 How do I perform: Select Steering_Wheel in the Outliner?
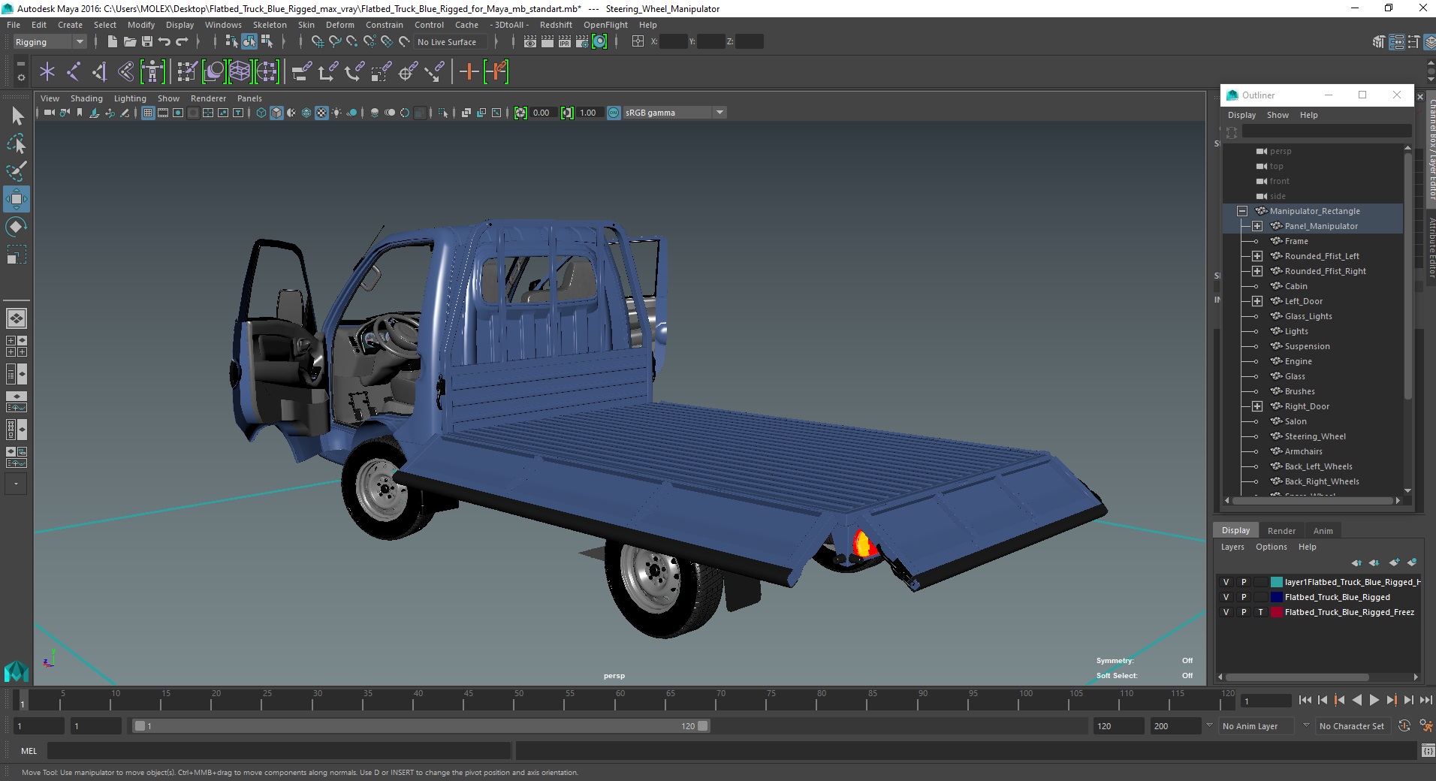[1315, 436]
